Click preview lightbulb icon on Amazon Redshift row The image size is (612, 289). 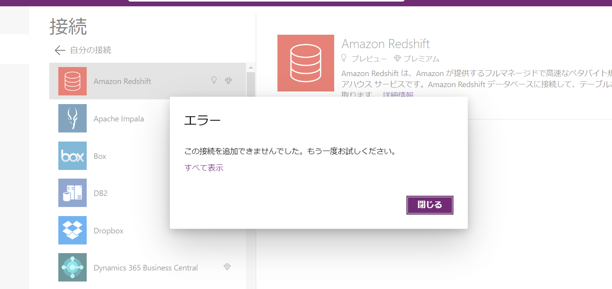click(x=214, y=80)
